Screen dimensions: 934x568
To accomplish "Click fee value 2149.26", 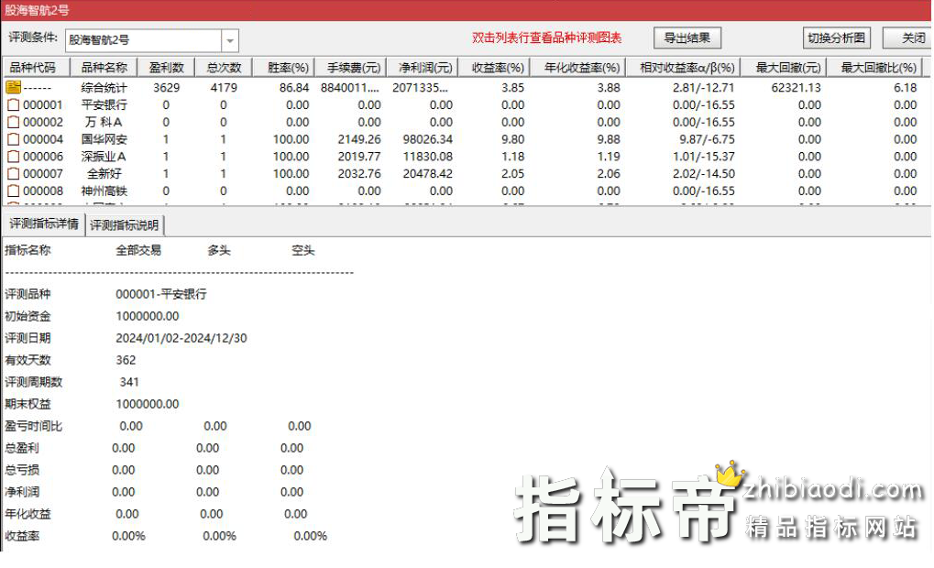I will [x=359, y=139].
